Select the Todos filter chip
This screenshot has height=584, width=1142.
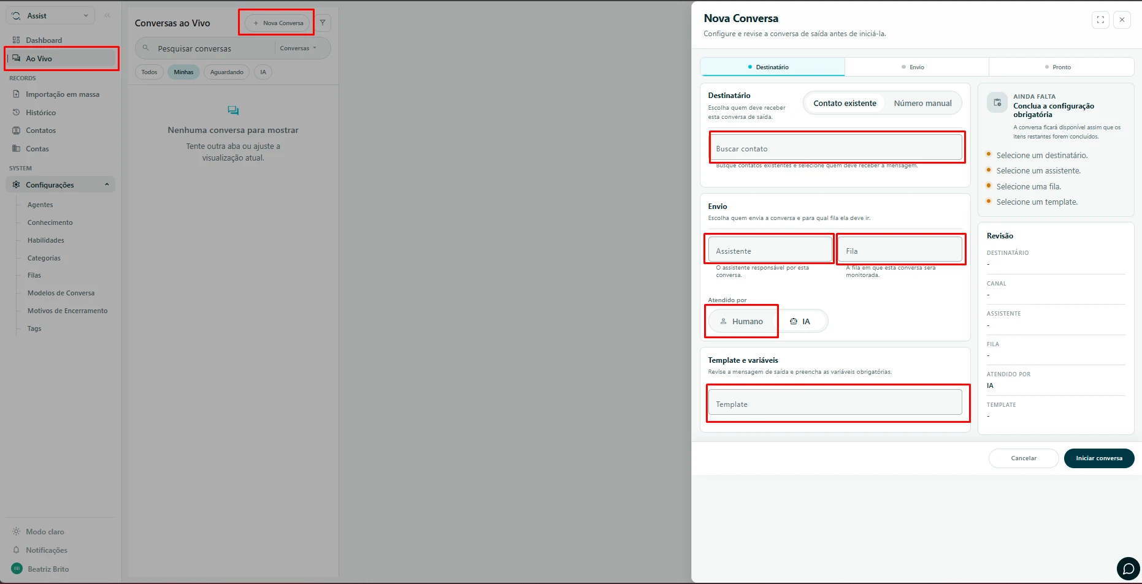(149, 72)
